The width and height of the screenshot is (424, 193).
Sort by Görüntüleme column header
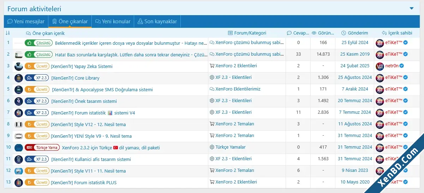(x=323, y=33)
